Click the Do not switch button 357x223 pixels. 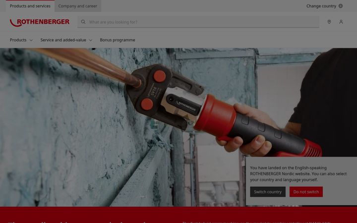tap(306, 192)
